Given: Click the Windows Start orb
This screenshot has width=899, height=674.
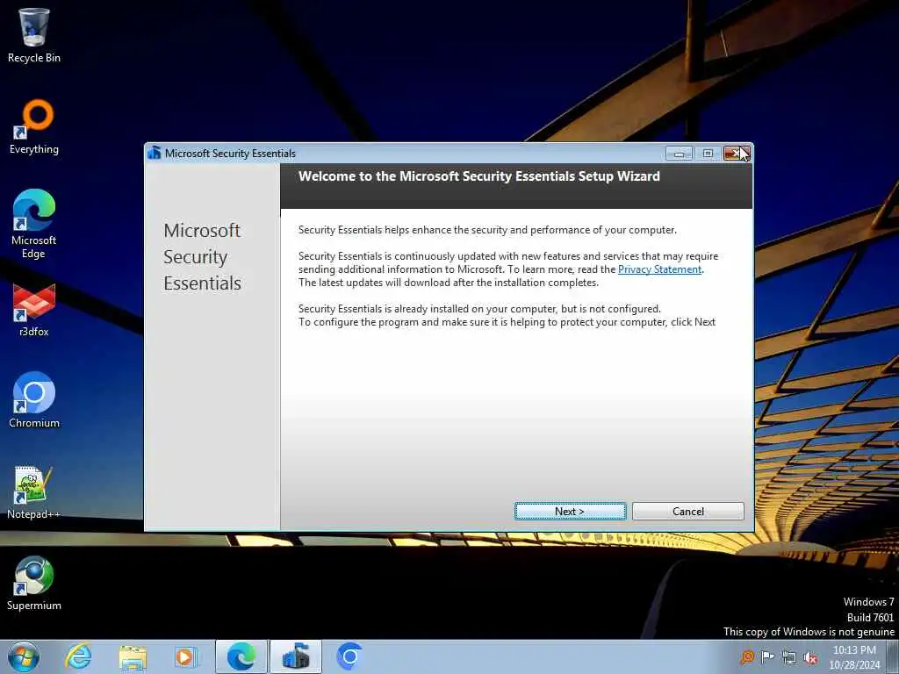Looking at the screenshot, I should tap(24, 656).
